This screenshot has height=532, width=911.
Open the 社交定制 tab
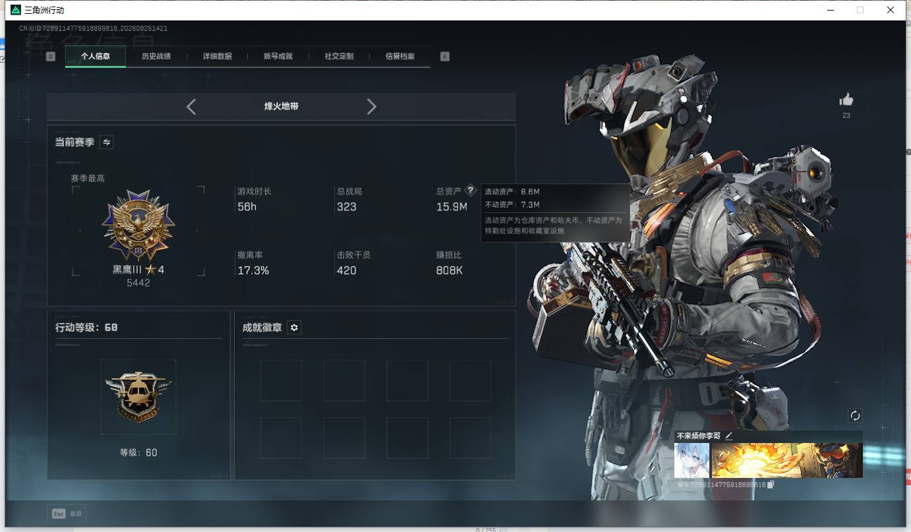click(x=339, y=57)
